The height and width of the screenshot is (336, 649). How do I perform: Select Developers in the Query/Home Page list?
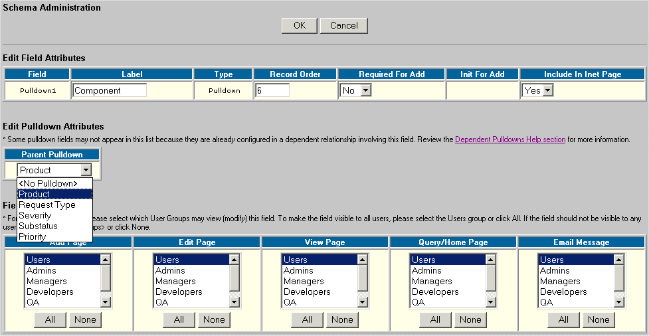435,292
